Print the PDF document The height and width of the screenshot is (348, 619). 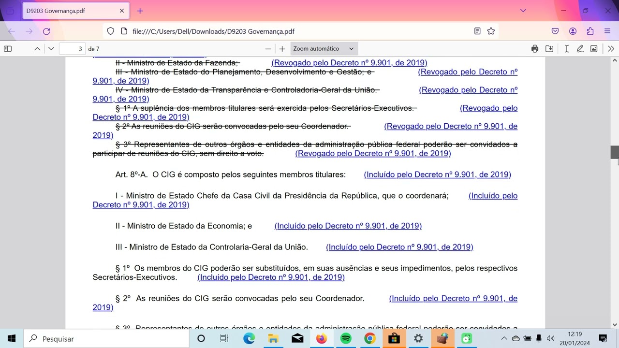(535, 49)
